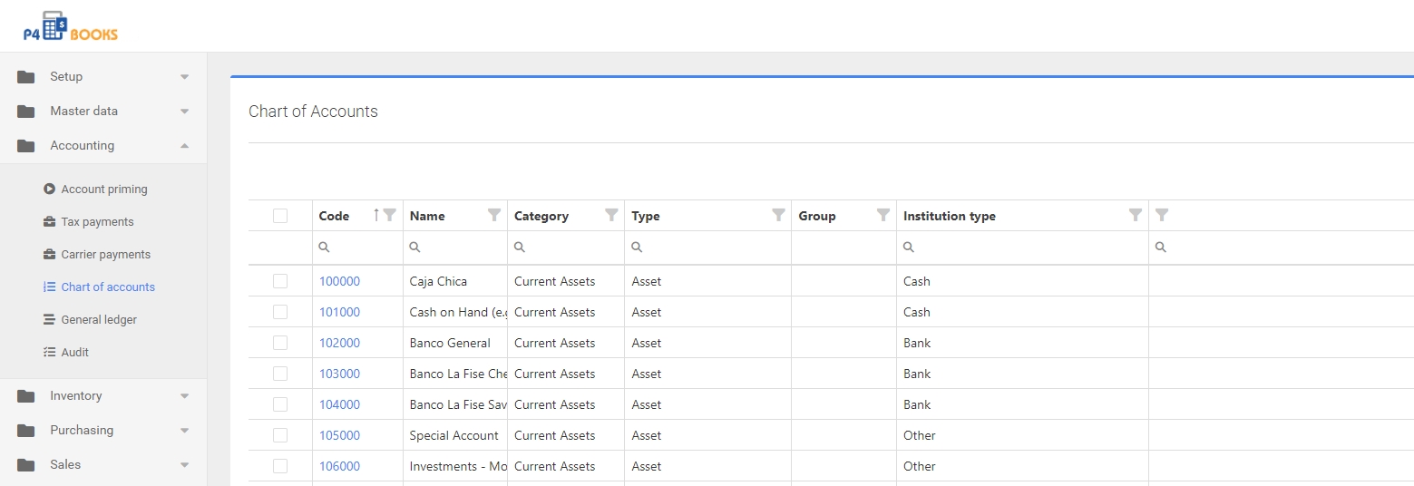This screenshot has width=1414, height=486.
Task: Sort by the Code column header
Action: tap(335, 216)
